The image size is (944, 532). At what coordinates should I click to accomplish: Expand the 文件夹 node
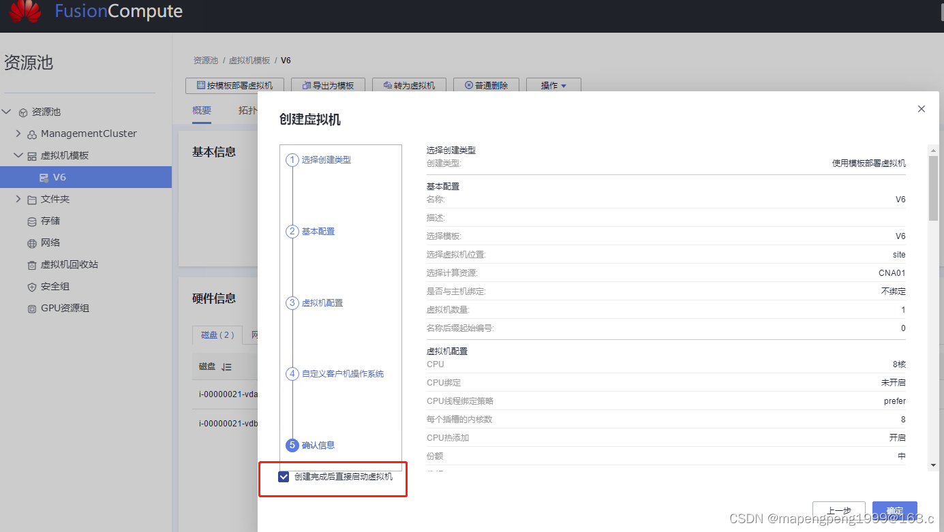[18, 199]
